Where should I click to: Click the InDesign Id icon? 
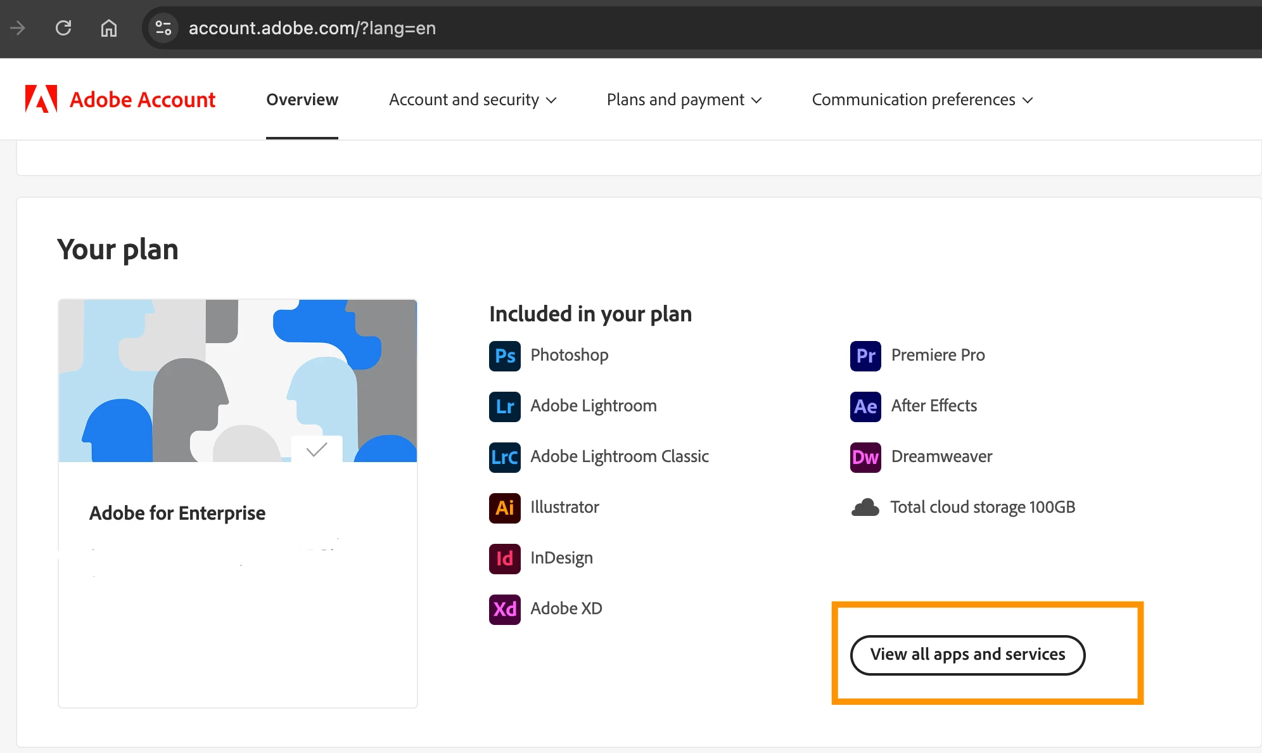[x=504, y=558]
